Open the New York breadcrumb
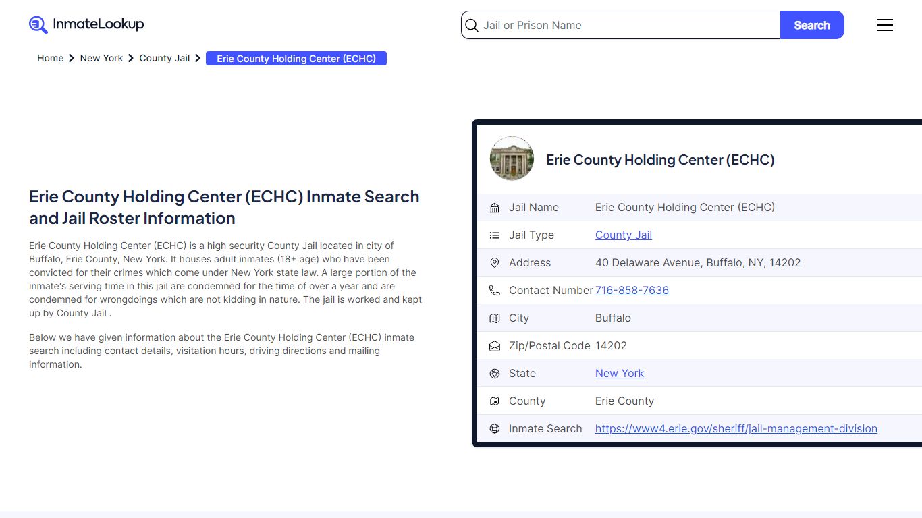This screenshot has height=518, width=922. pyautogui.click(x=101, y=58)
